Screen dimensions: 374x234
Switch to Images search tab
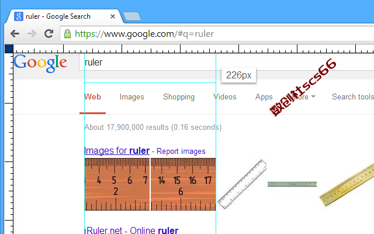pyautogui.click(x=131, y=97)
